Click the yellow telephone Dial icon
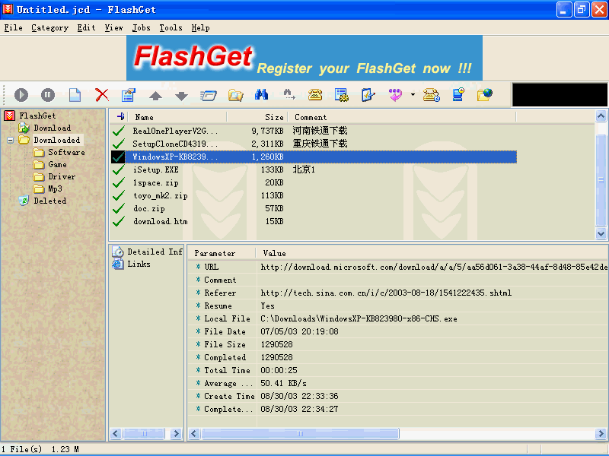The width and height of the screenshot is (609, 456). [315, 95]
